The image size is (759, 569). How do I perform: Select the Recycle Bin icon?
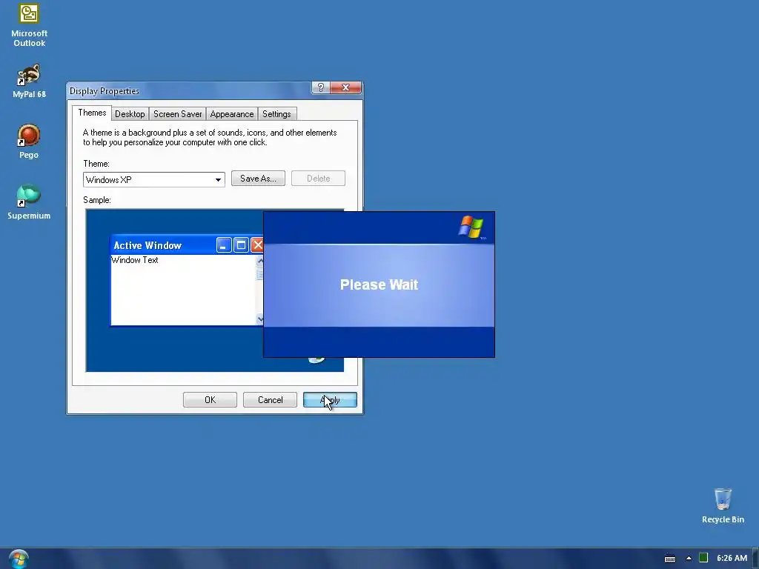coord(723,505)
